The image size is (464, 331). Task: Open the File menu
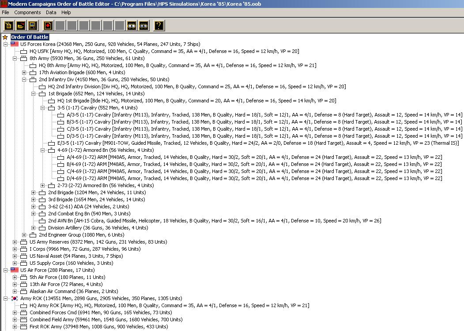[x=5, y=12]
